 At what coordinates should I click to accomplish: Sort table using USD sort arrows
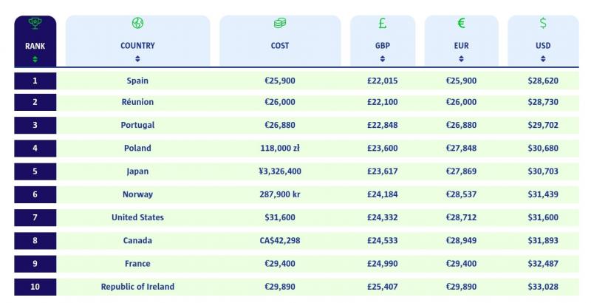pos(543,59)
